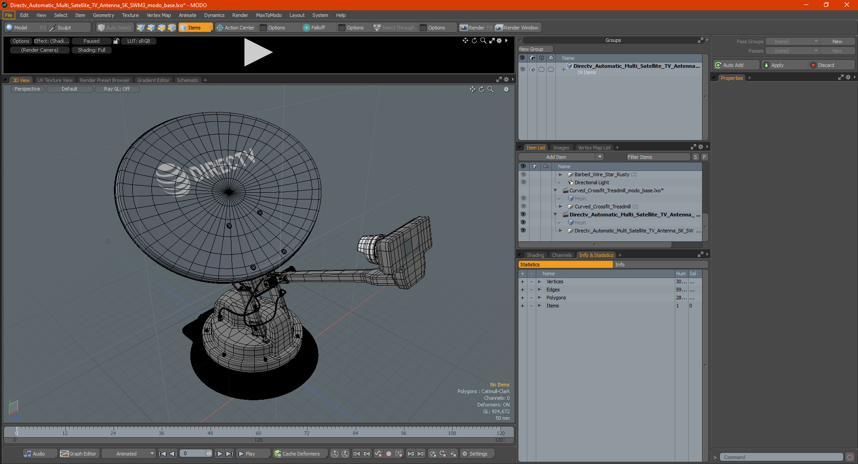The height and width of the screenshot is (464, 858).
Task: Open the Render Window
Action: 517,28
